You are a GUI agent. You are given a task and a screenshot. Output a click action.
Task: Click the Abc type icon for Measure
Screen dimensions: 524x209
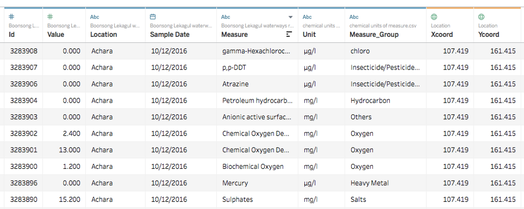tap(226, 17)
